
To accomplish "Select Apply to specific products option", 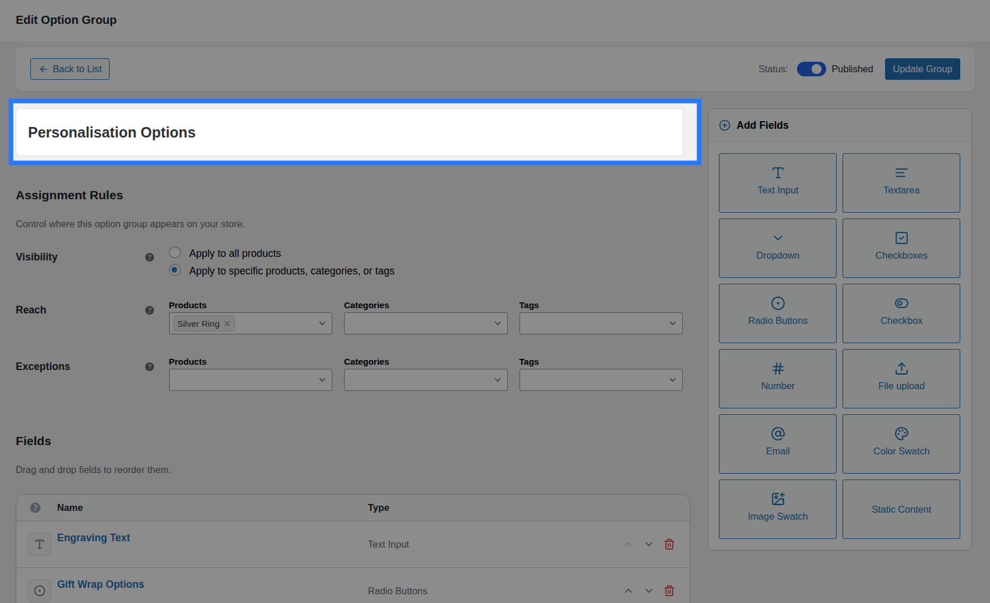I will (x=175, y=270).
